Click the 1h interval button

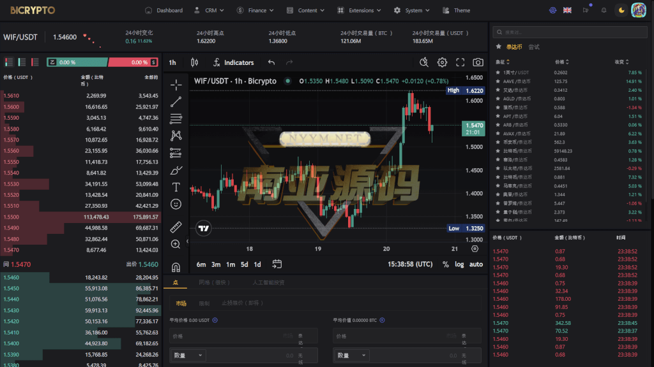(172, 62)
